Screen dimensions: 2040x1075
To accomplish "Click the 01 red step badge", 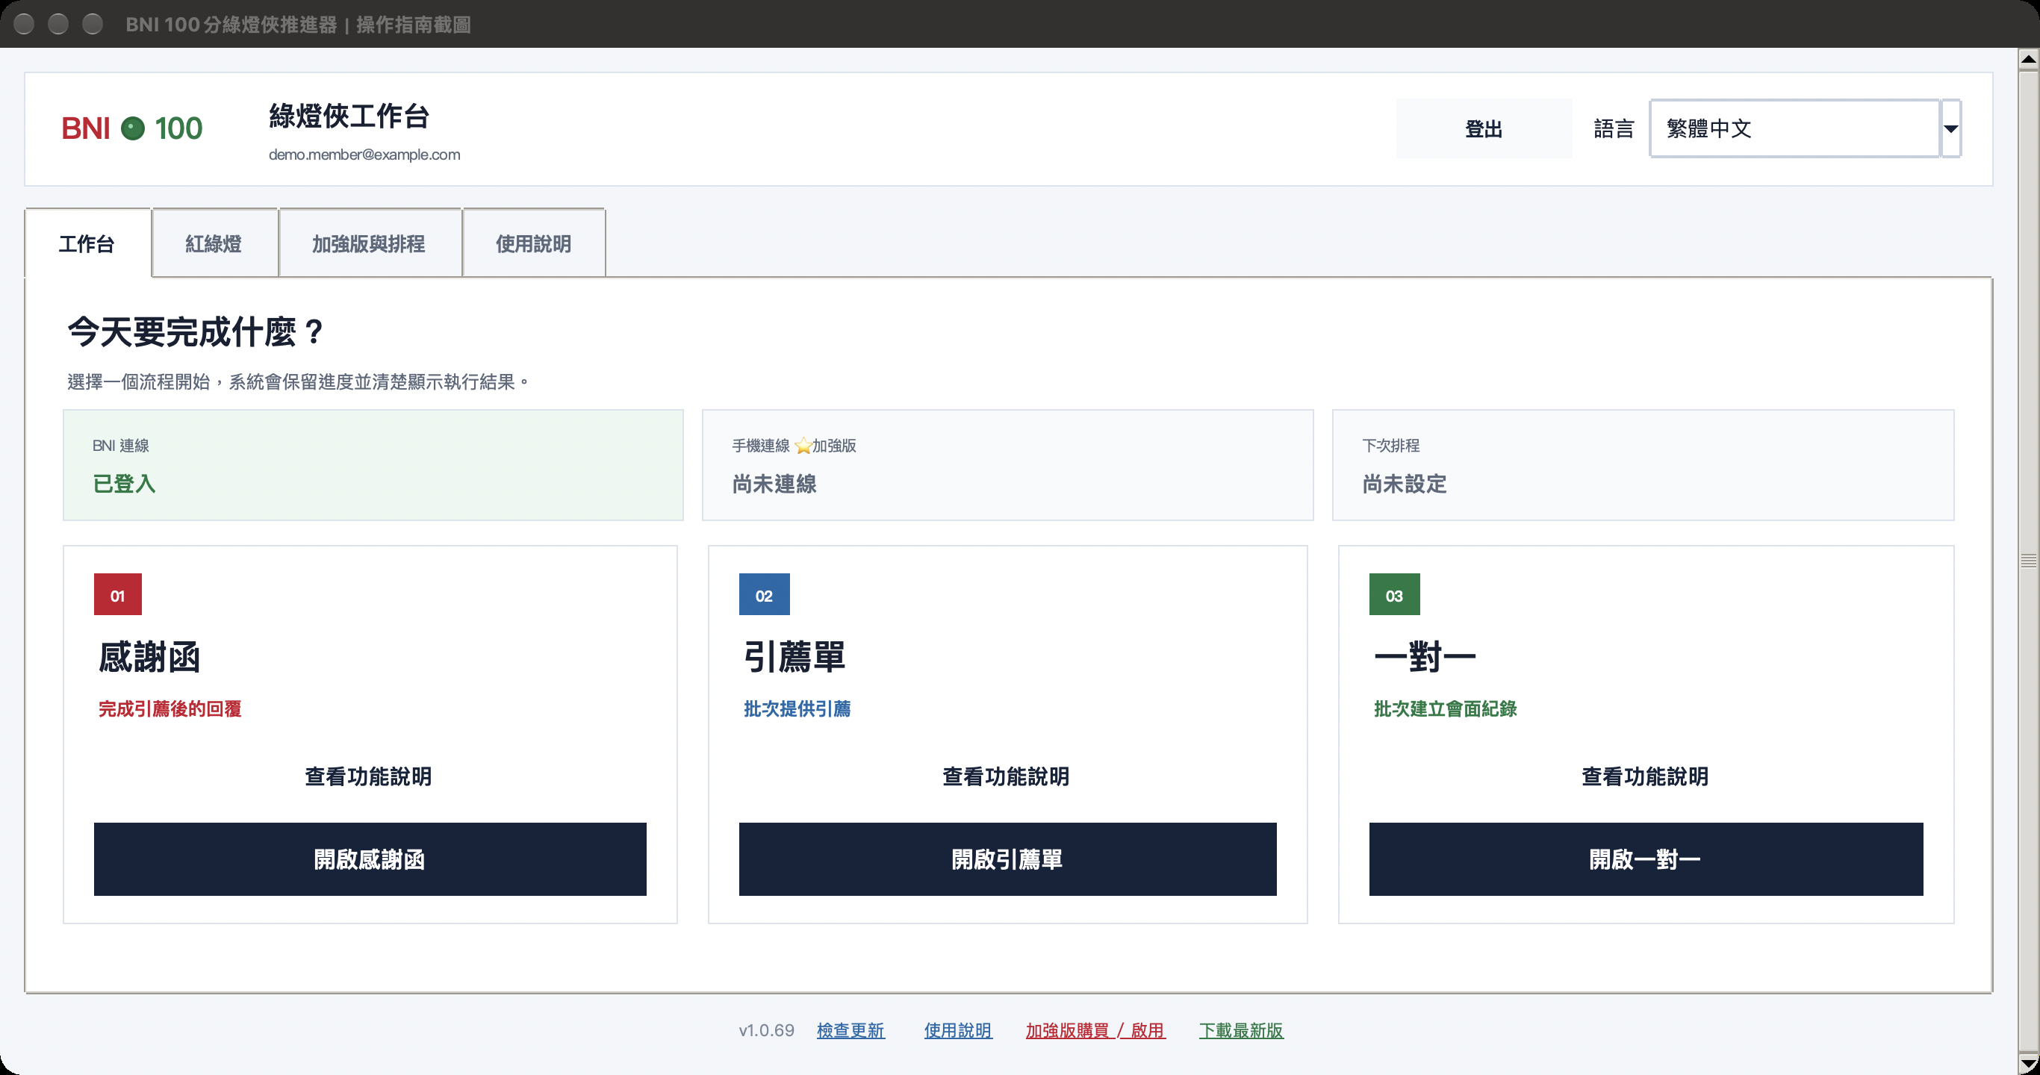I will tap(117, 594).
